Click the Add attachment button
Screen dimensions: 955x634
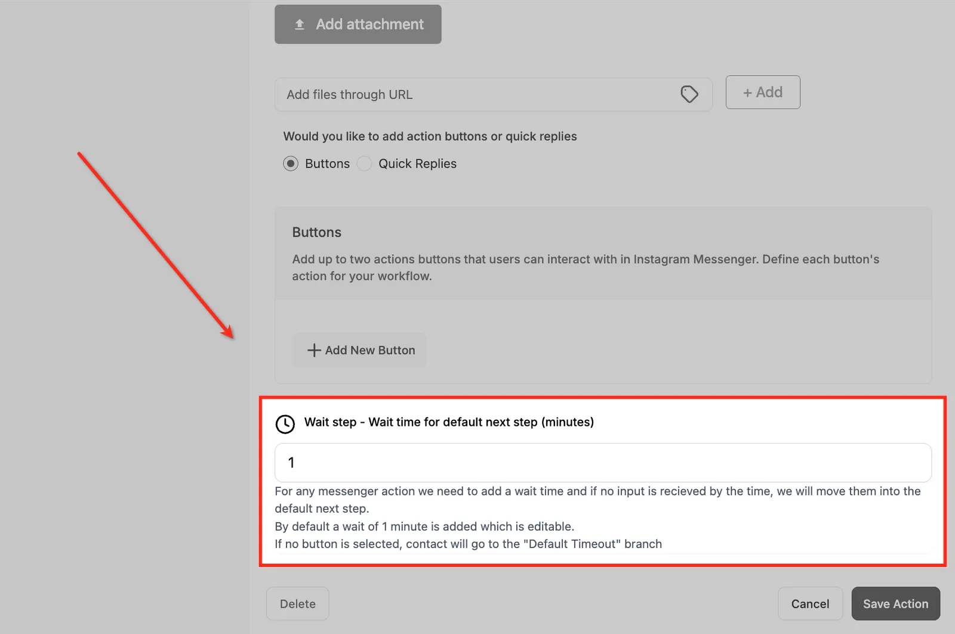click(358, 24)
